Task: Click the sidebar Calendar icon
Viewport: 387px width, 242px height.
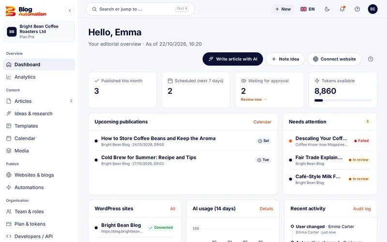Action: (9, 138)
